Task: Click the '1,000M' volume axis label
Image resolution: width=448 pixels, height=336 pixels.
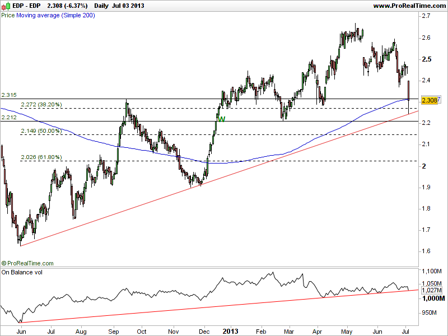Action: (433, 298)
